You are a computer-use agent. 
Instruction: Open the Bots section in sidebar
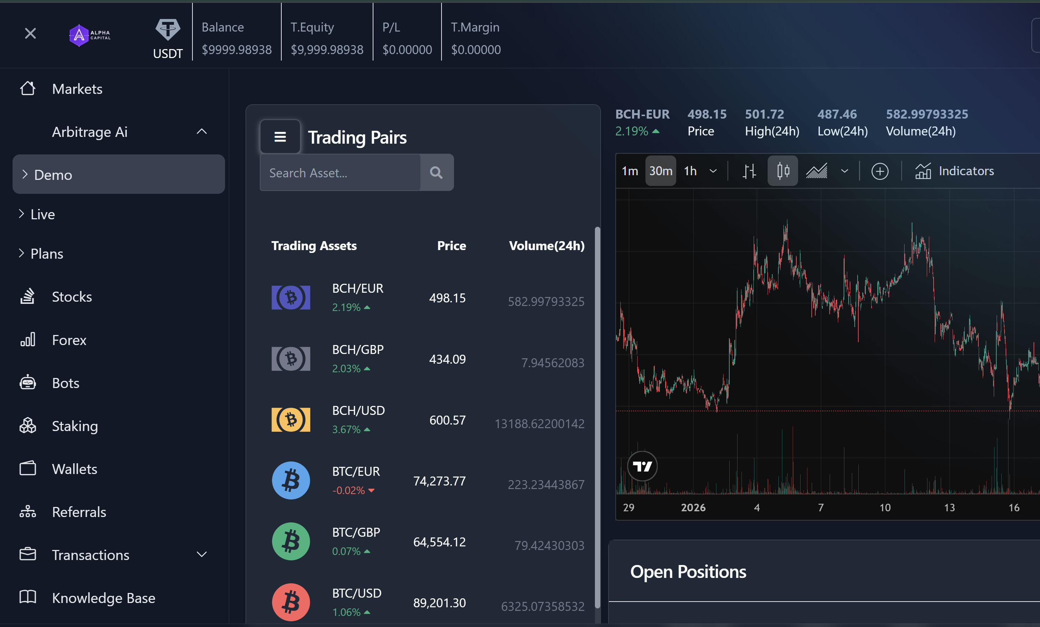(x=66, y=383)
